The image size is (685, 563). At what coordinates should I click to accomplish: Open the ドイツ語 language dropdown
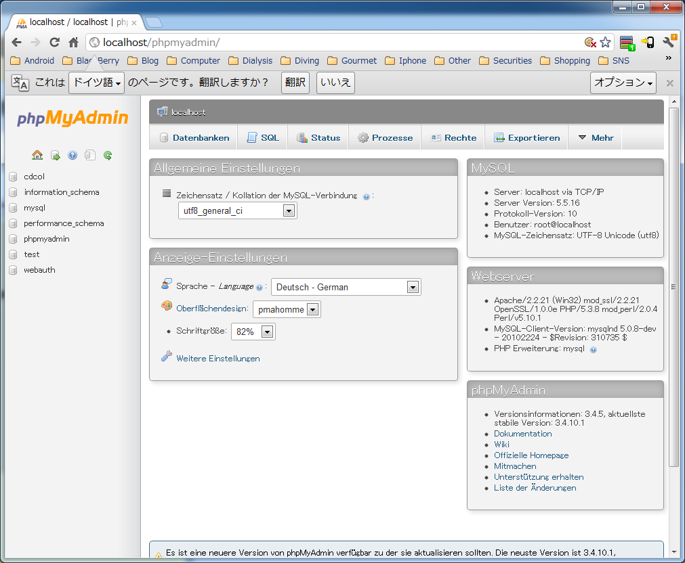(96, 83)
